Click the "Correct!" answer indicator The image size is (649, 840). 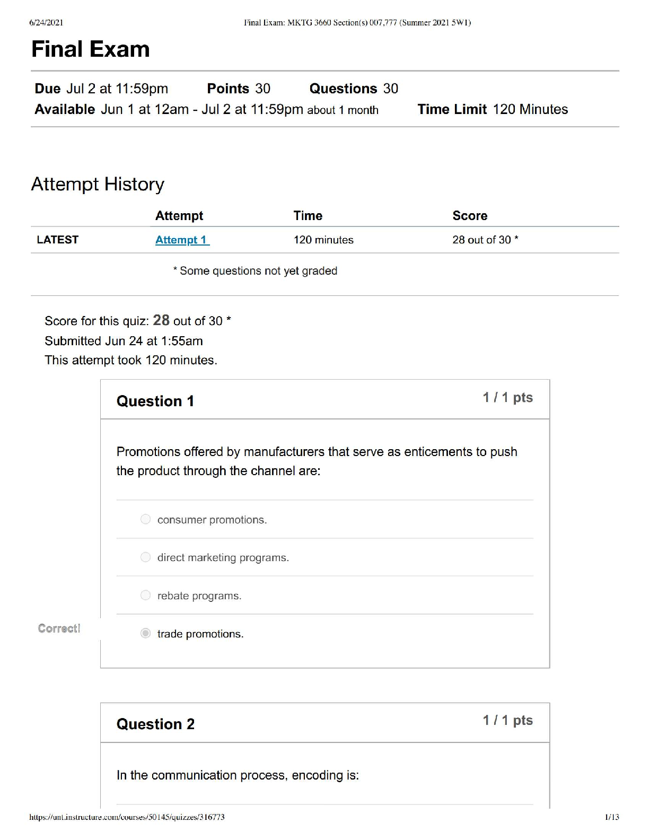tap(59, 628)
